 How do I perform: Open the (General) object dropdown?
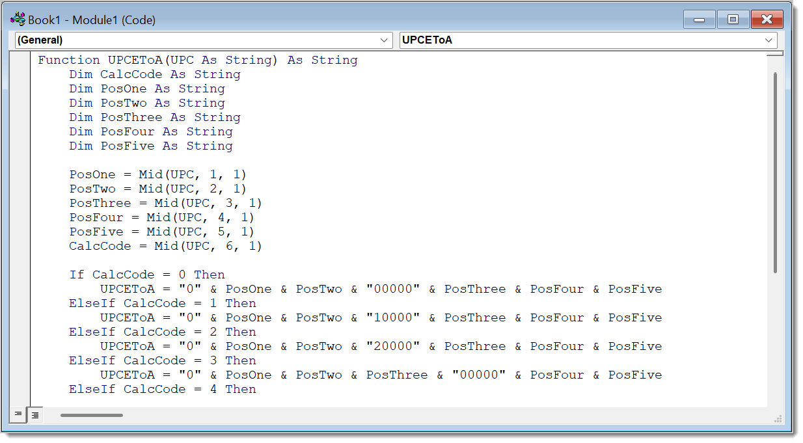coord(204,40)
